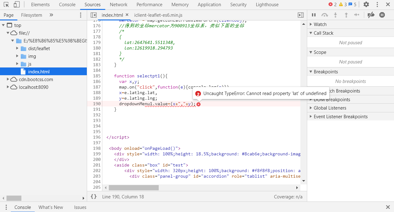Toggle the file navigator sidebar

point(94,15)
